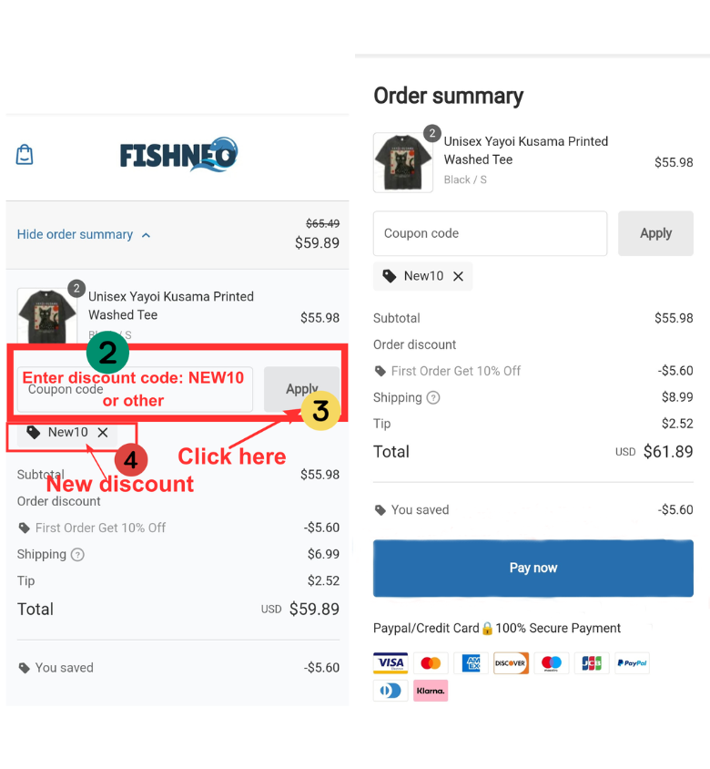Click the tee thumbnail in Order summary

(x=403, y=162)
